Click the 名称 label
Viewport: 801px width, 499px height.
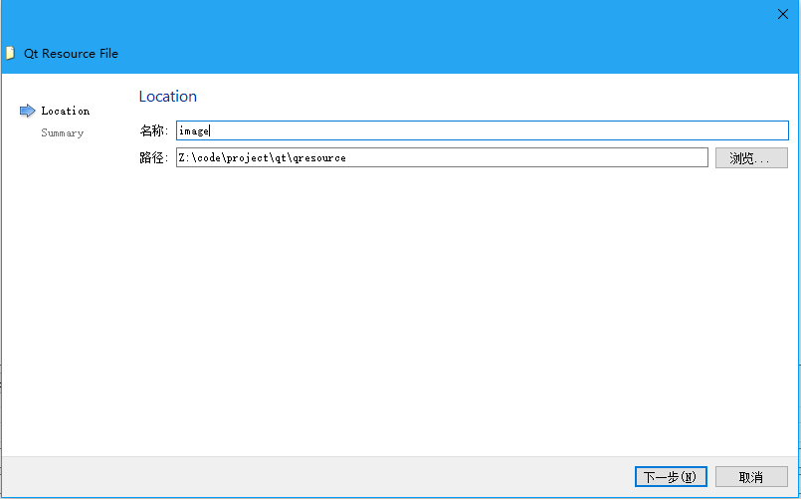point(153,130)
